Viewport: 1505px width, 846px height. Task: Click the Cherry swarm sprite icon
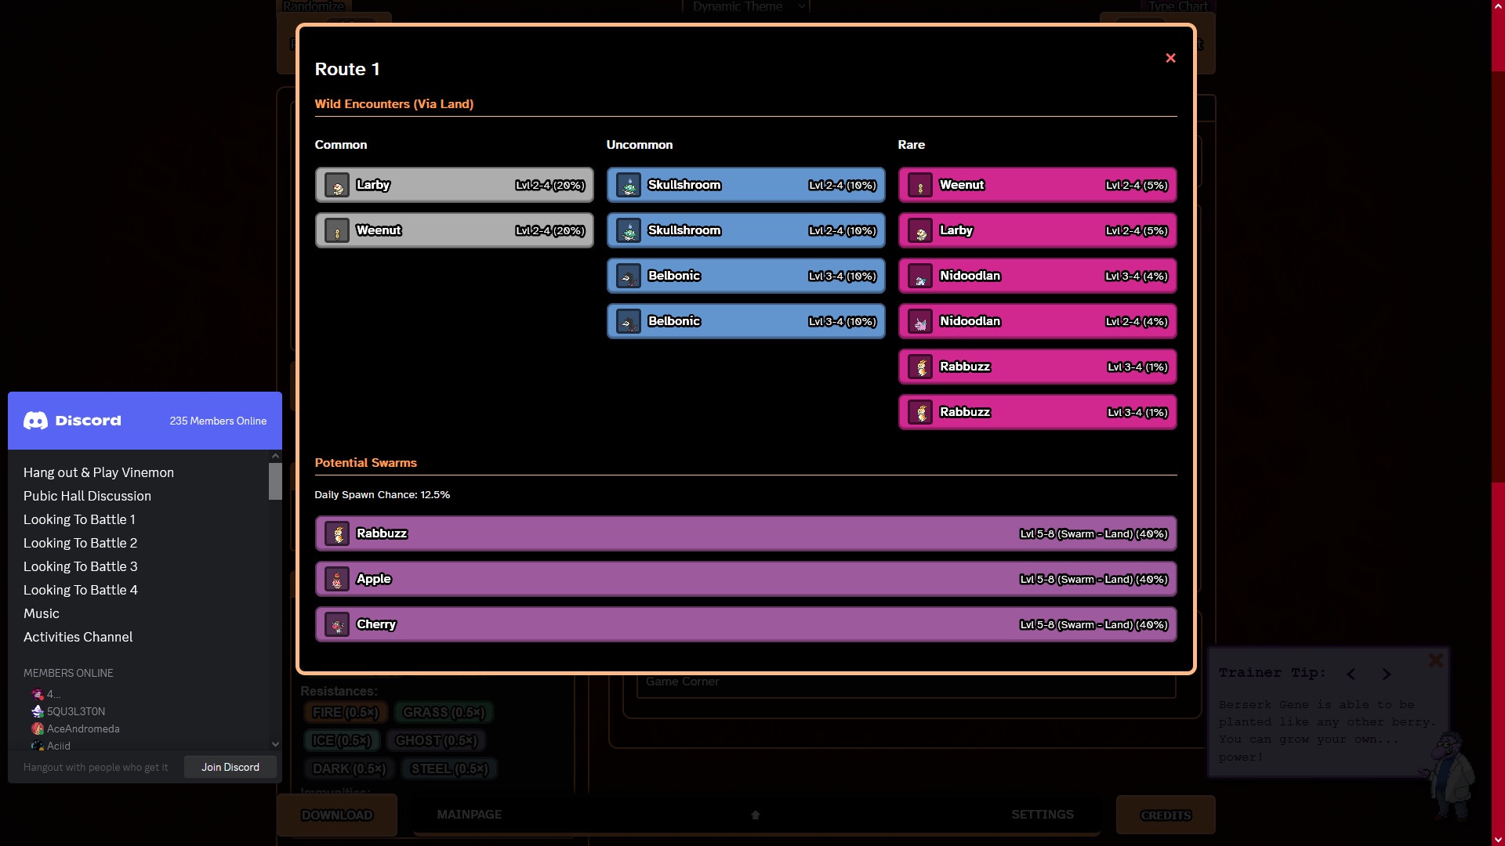tap(337, 625)
